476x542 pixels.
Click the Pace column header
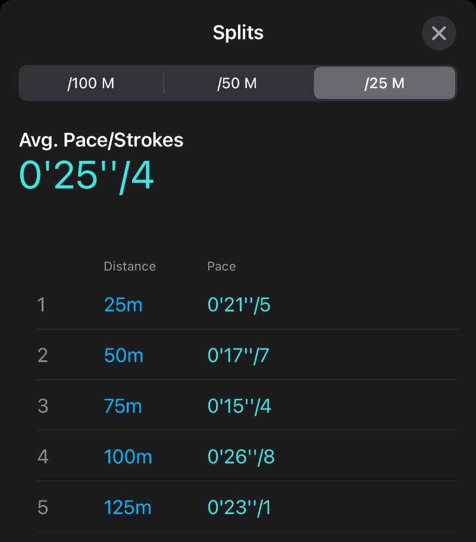pos(221,266)
